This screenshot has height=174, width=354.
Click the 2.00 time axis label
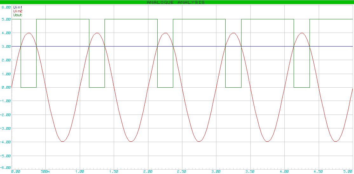148,171
